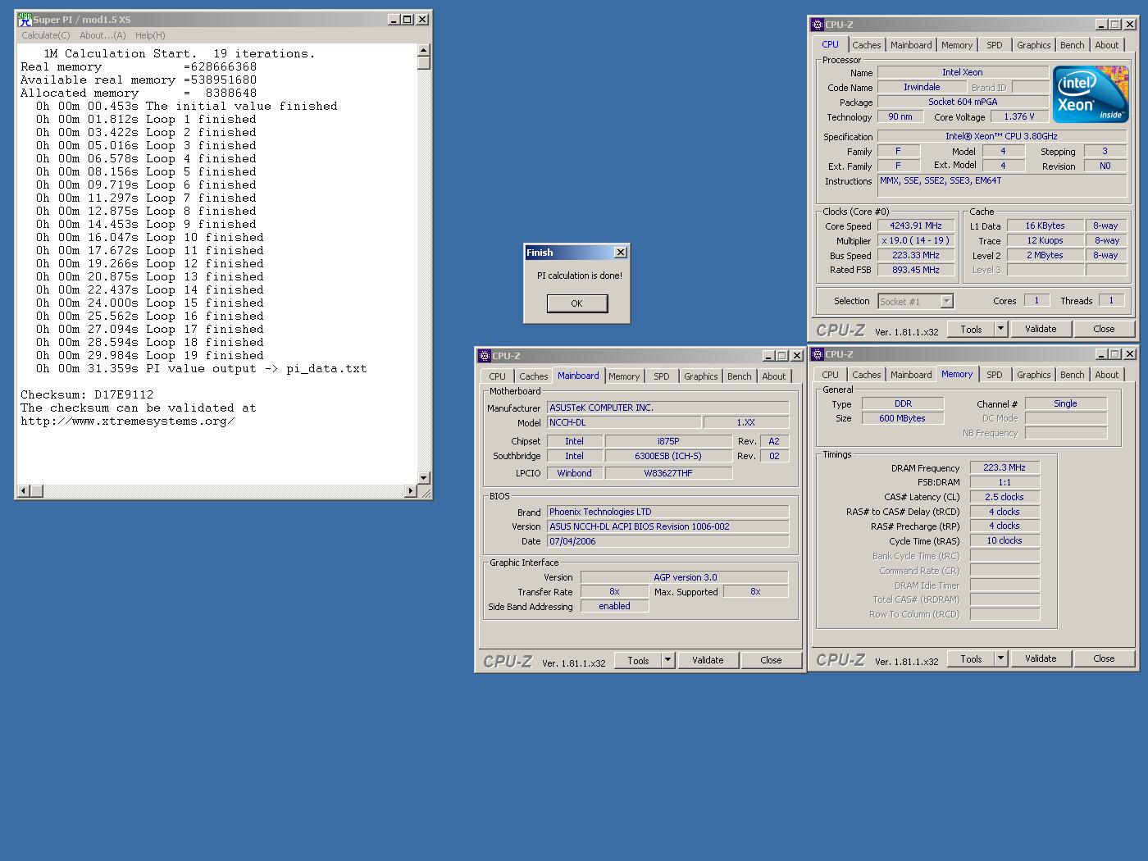This screenshot has height=861, width=1148.
Task: Click the BIOS Date 07/04/2006 field
Action: (x=667, y=541)
